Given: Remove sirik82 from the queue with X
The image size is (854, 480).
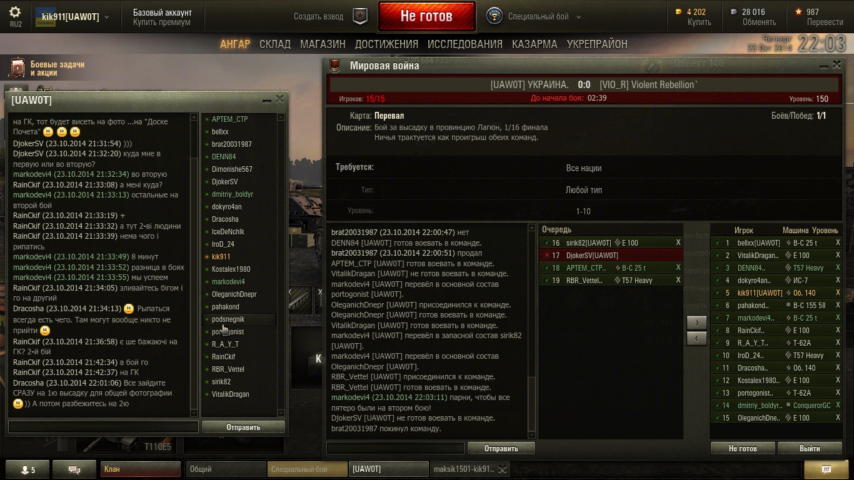Looking at the screenshot, I should 678,242.
